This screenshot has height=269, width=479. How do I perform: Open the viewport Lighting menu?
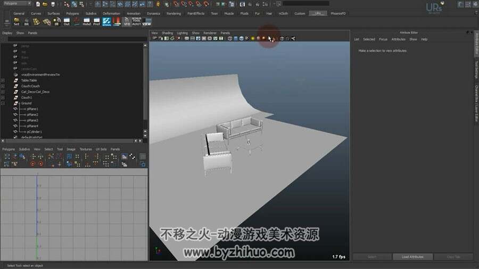point(183,33)
